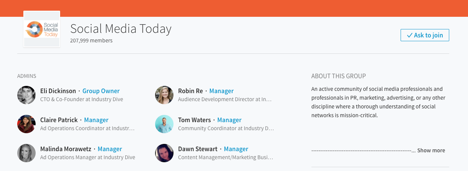Image resolution: width=468 pixels, height=171 pixels.
Task: Click the Malinda Morawetz name link
Action: coord(65,149)
